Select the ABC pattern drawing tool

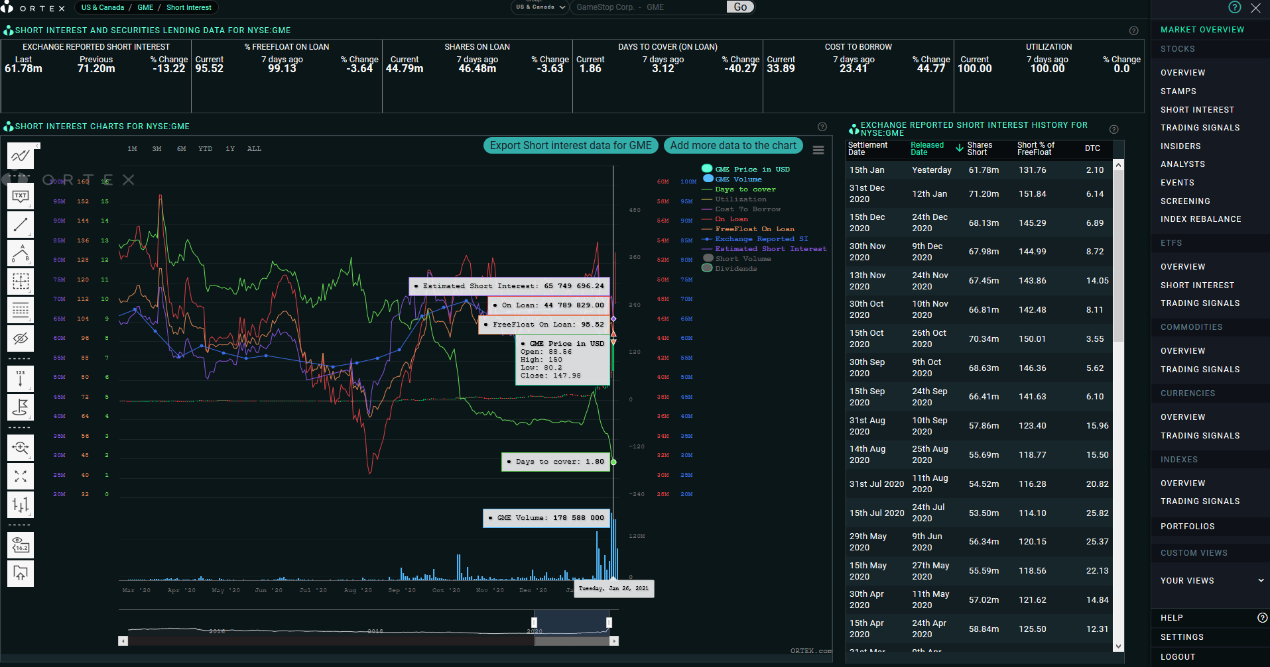pyautogui.click(x=21, y=253)
